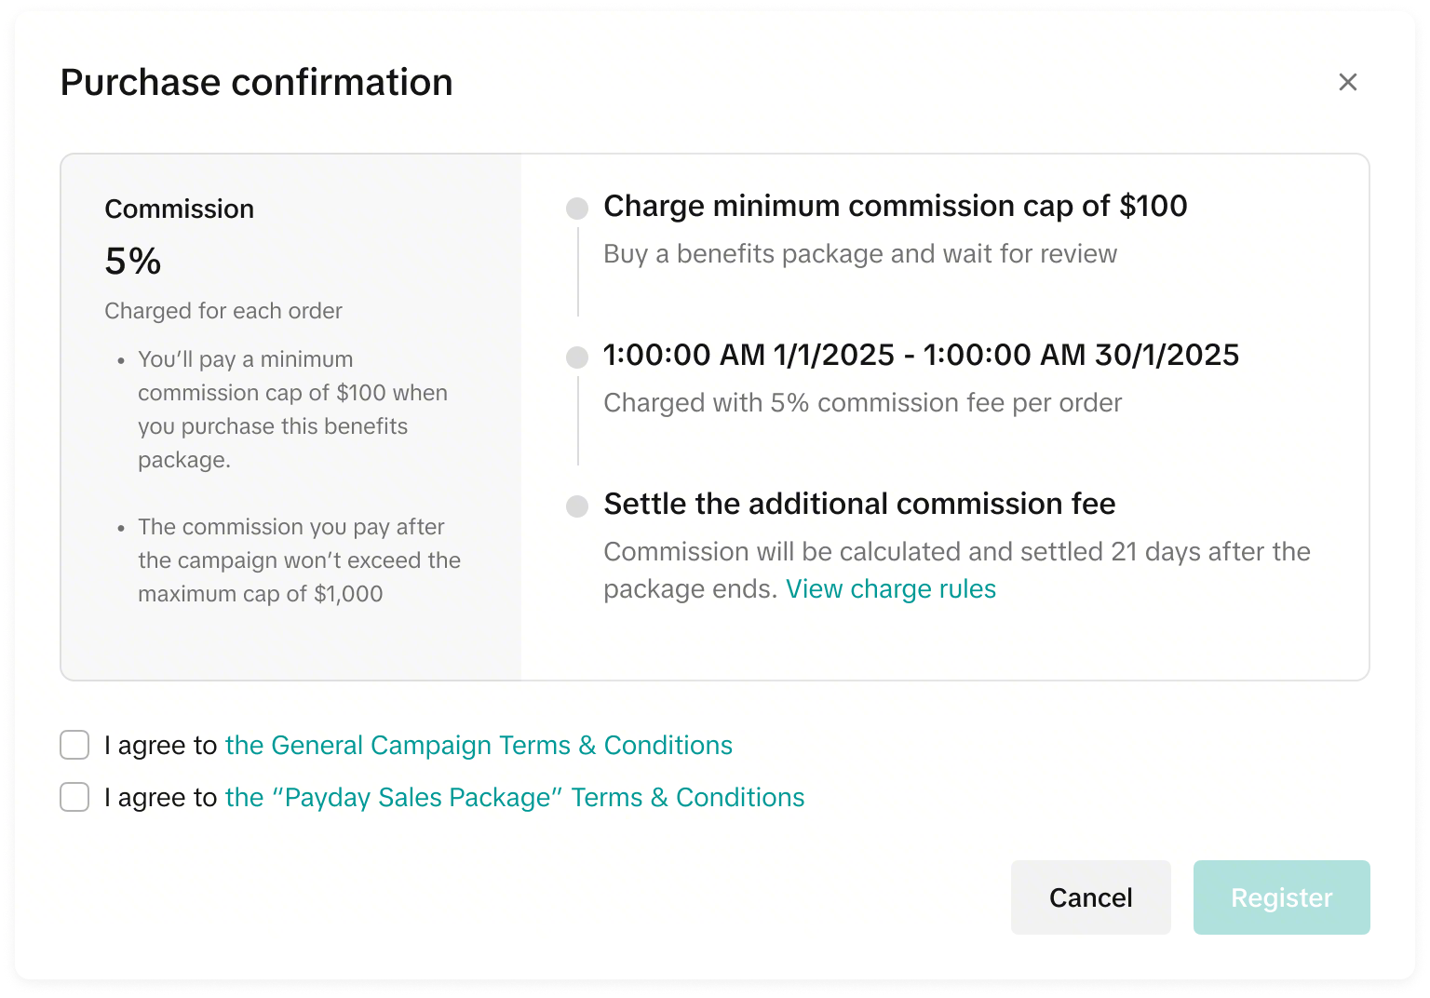The image size is (1430, 998).
Task: Select the timeline dot beside the date range
Action: pos(577,357)
